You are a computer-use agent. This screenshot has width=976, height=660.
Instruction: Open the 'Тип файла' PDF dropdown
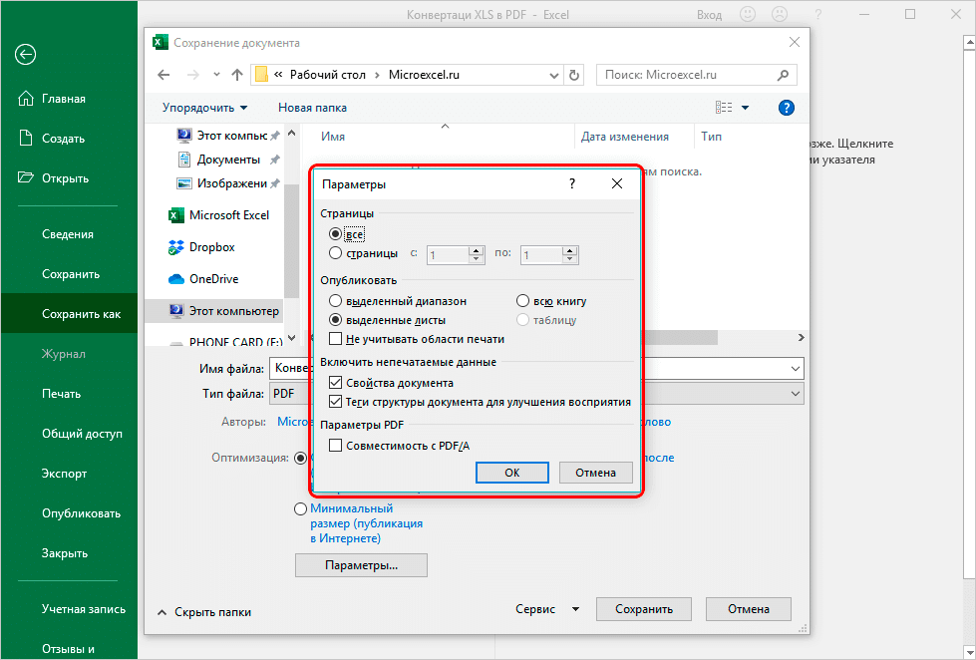(x=797, y=393)
